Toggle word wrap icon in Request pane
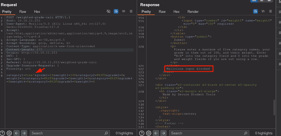 [116, 12]
